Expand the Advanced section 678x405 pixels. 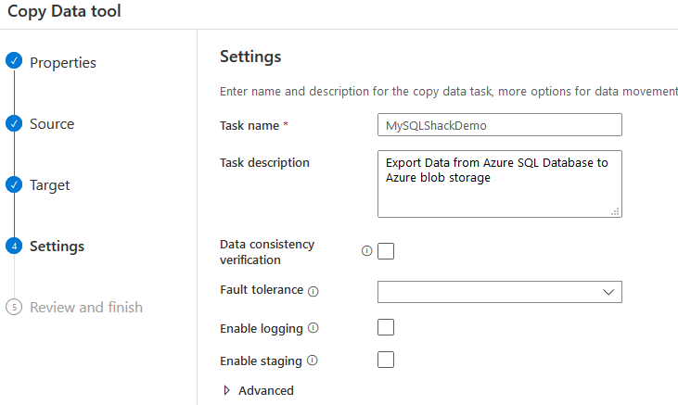[258, 391]
